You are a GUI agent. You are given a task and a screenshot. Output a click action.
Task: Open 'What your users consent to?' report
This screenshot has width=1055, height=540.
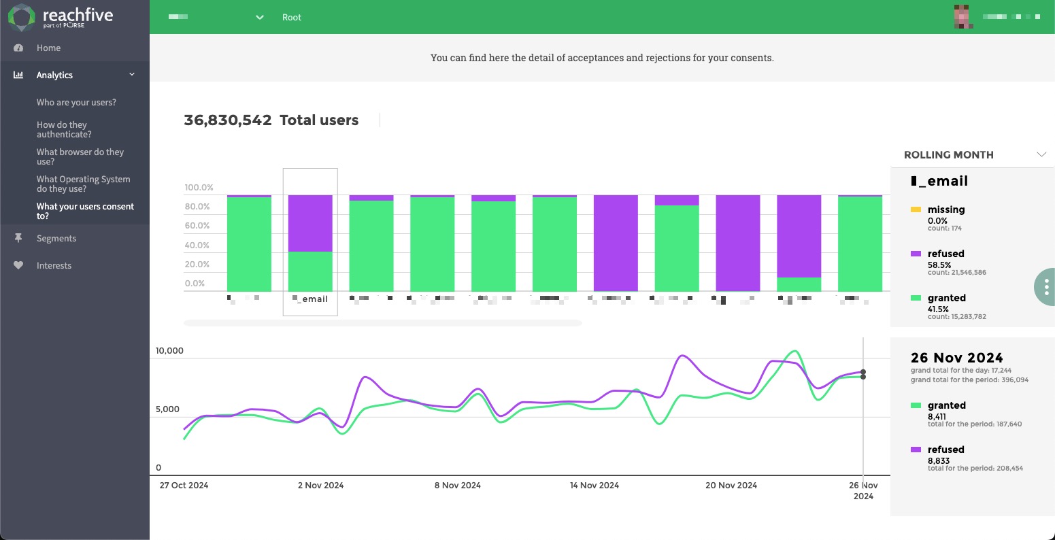click(85, 211)
